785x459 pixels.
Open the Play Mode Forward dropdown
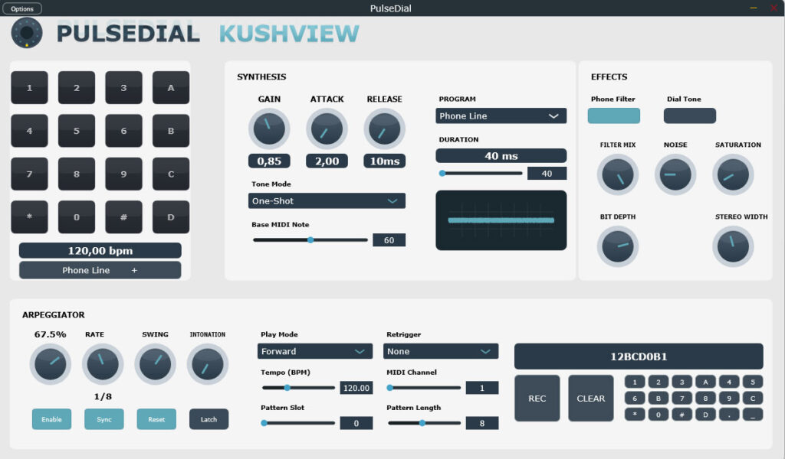(x=314, y=351)
